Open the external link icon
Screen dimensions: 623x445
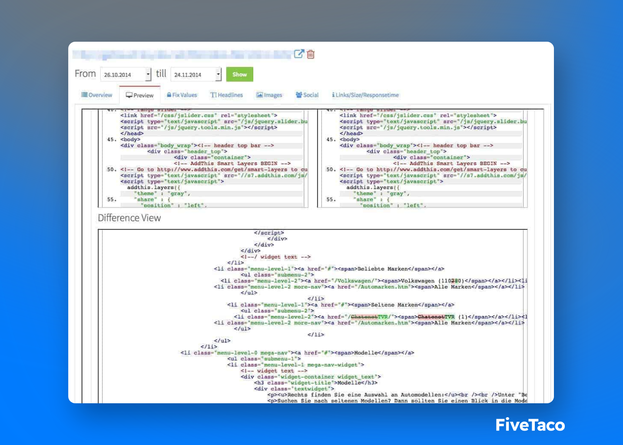pos(299,54)
